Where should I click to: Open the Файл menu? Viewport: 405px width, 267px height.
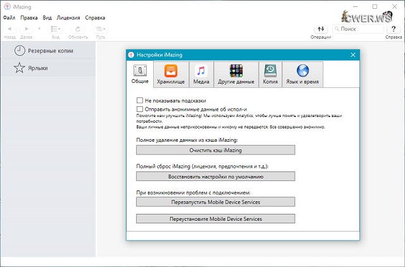tap(9, 18)
